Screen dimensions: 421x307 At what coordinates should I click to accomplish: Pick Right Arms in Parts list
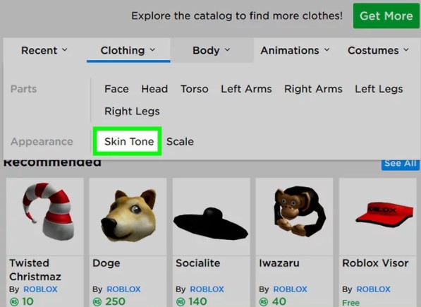click(x=313, y=89)
